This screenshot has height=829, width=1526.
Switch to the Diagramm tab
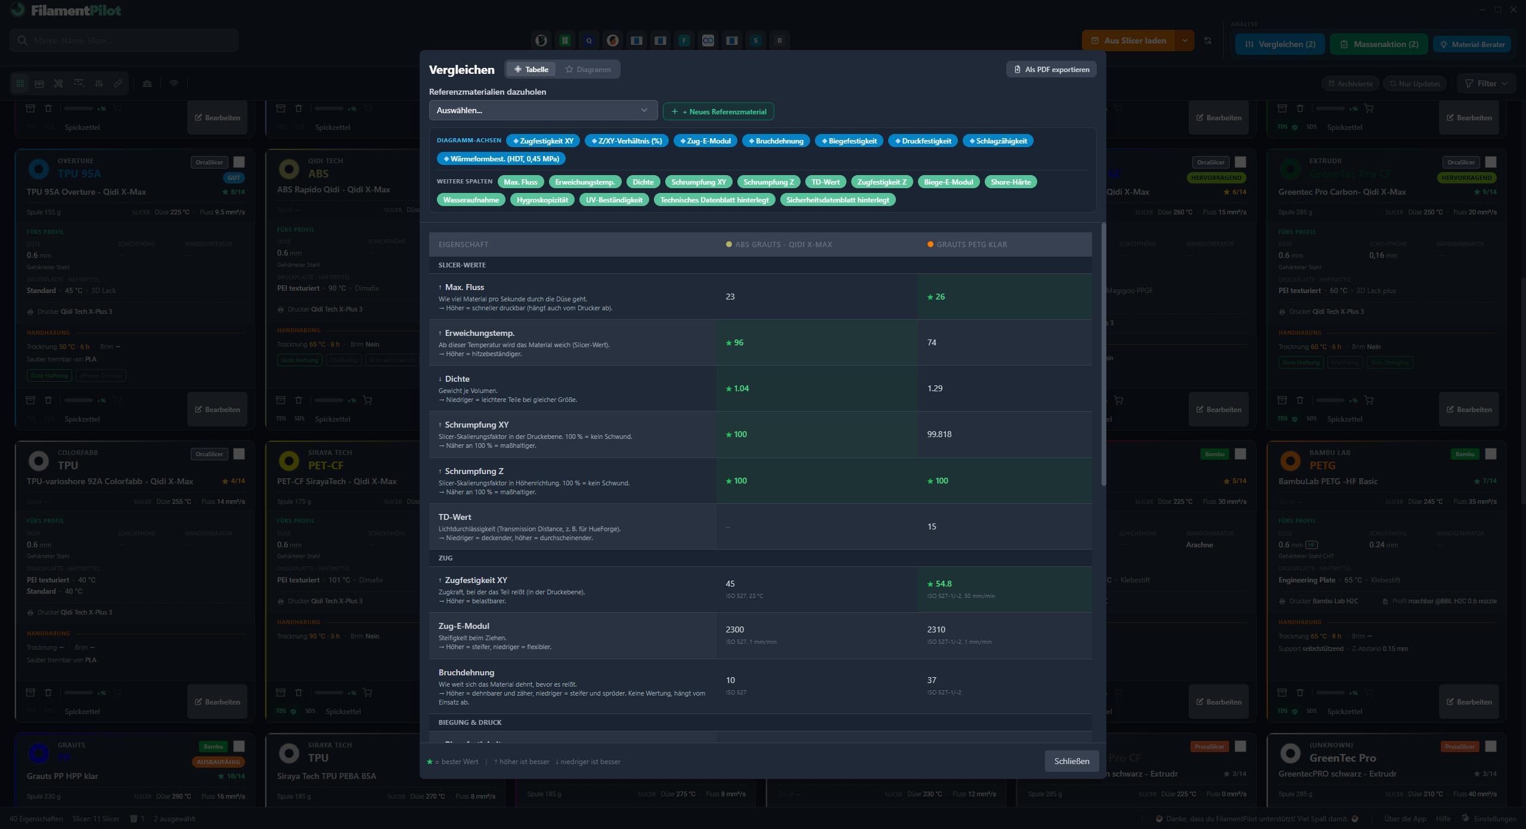coord(588,70)
